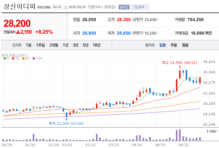This screenshot has width=219, height=148.
Task: Click the current price 28,200
Action: (x=17, y=23)
